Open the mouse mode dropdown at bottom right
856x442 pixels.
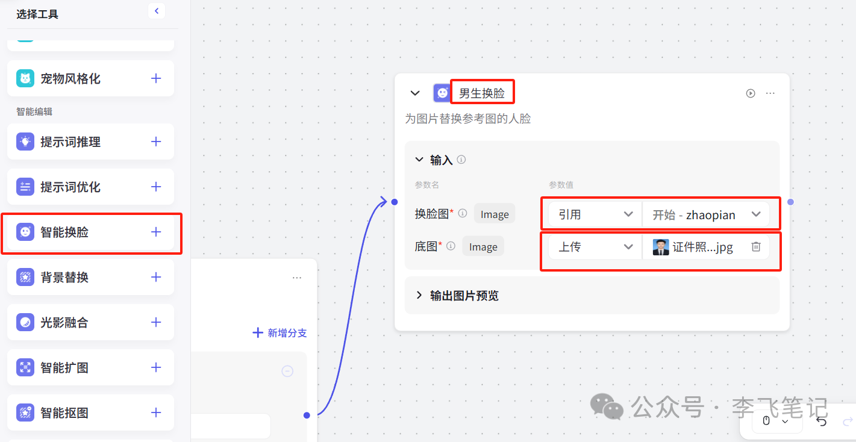(776, 421)
